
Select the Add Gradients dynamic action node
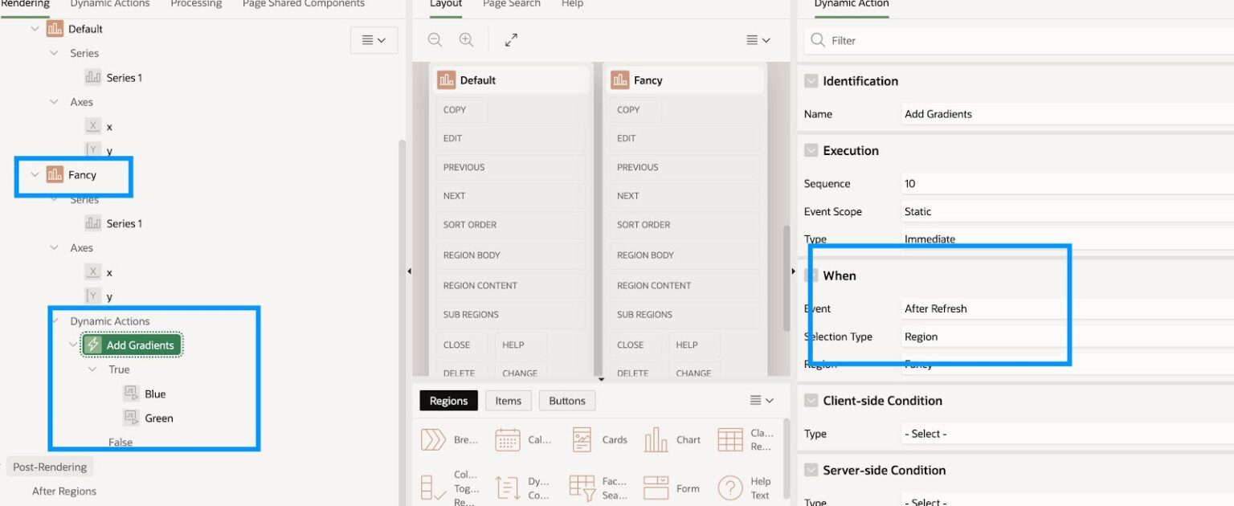tap(133, 345)
